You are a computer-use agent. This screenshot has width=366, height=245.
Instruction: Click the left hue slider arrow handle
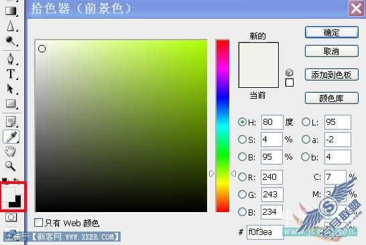coord(211,173)
